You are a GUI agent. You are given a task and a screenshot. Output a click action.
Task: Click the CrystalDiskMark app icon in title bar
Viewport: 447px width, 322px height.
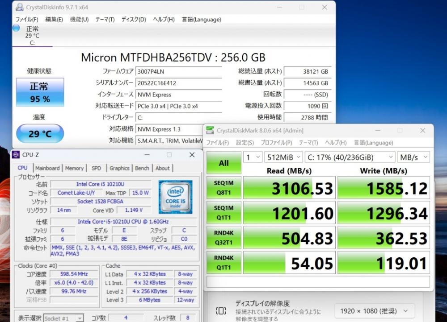(210, 130)
